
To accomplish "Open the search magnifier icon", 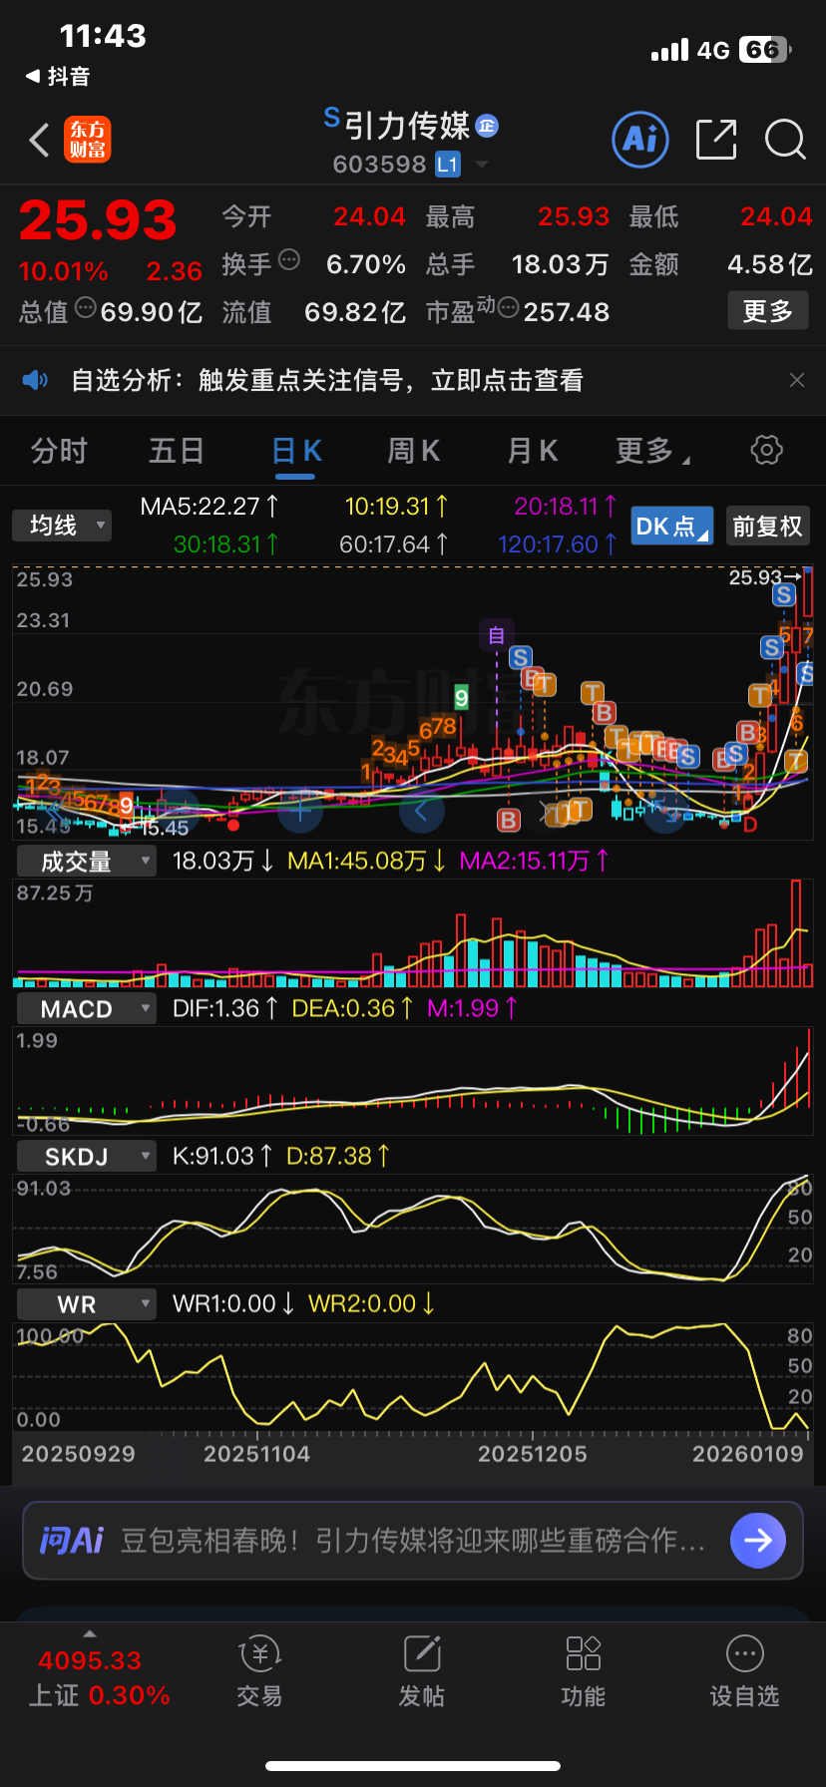I will (x=785, y=140).
